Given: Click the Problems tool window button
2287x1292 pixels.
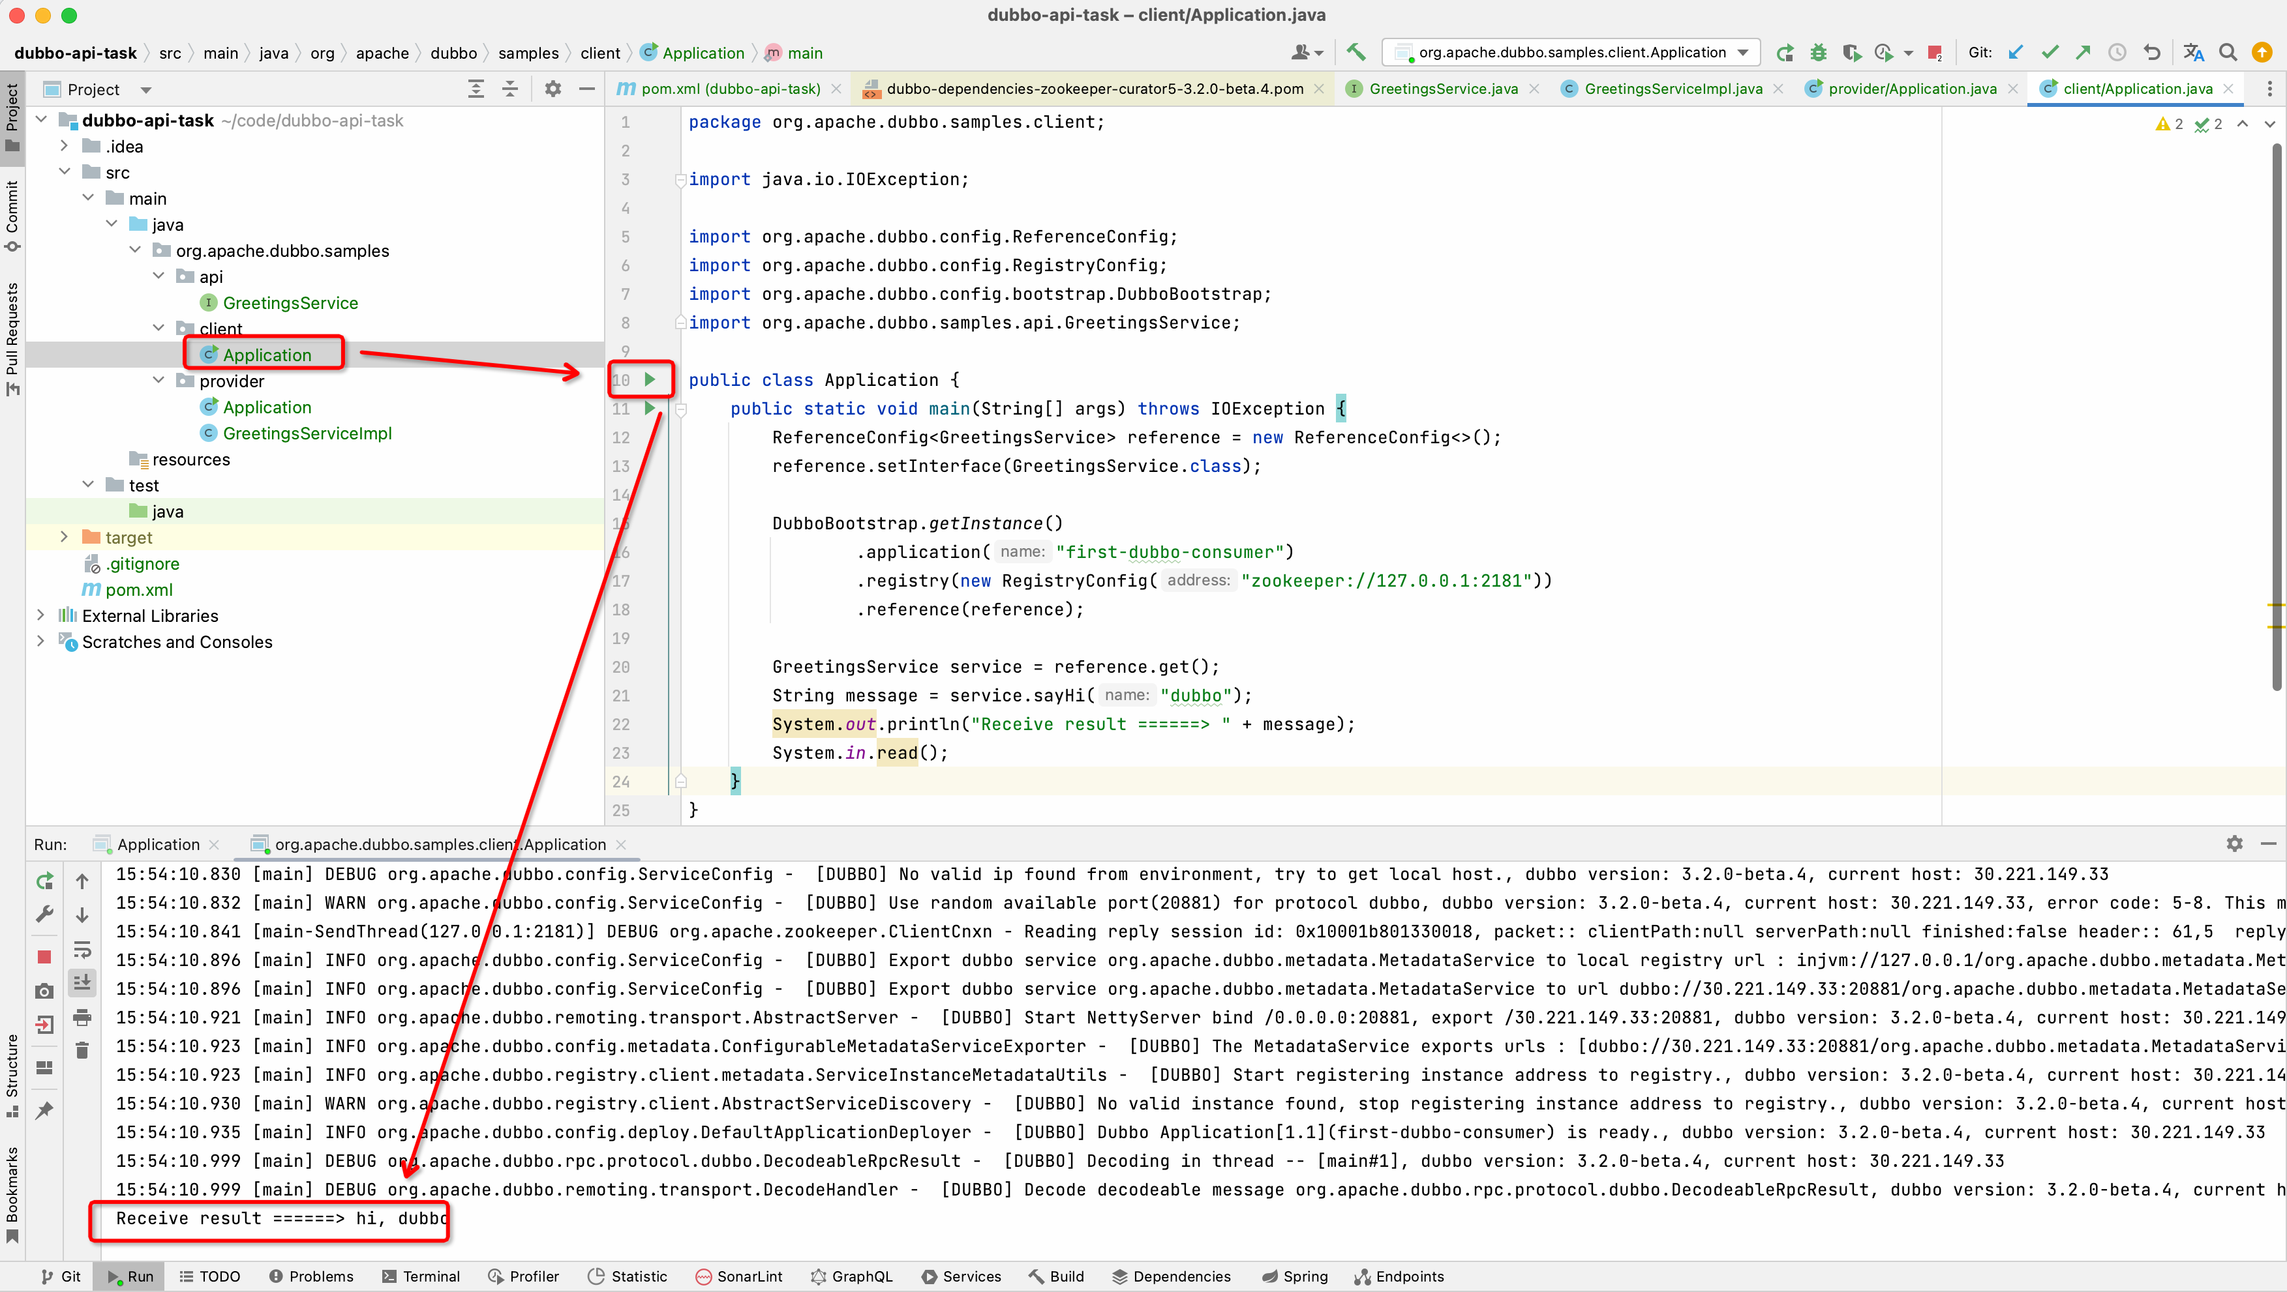Looking at the screenshot, I should click(312, 1276).
